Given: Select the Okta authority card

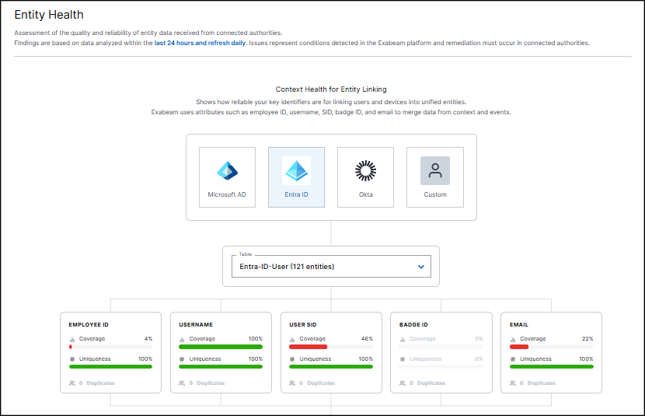Looking at the screenshot, I should pyautogui.click(x=365, y=177).
